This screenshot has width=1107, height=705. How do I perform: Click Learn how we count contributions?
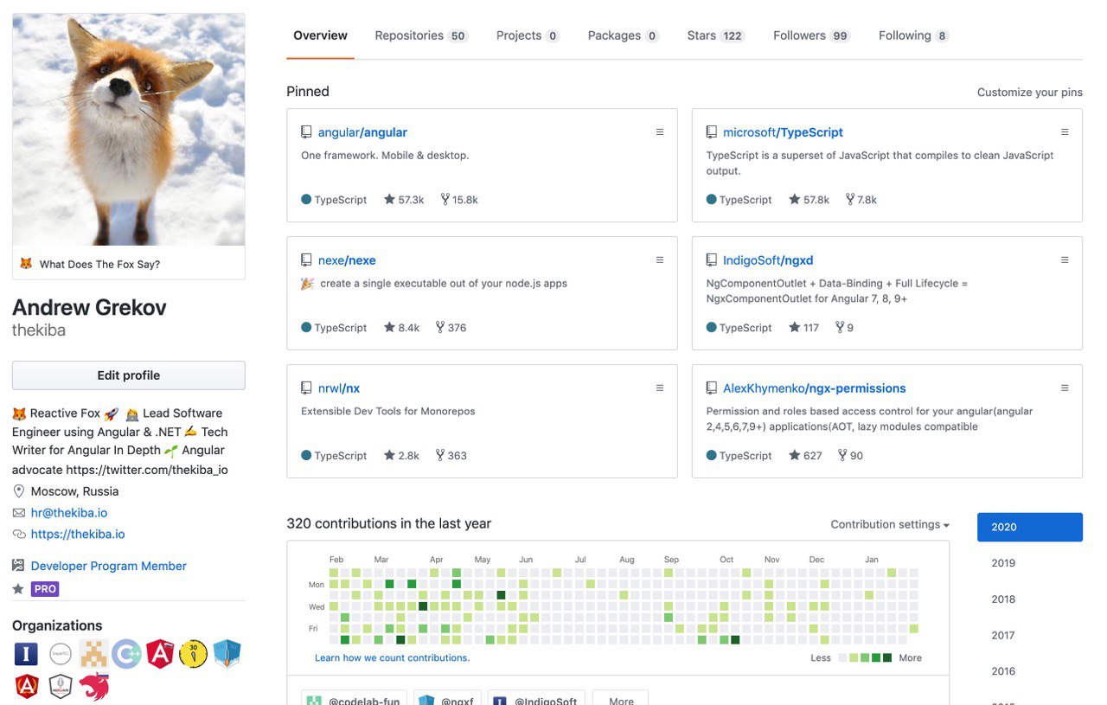[393, 658]
